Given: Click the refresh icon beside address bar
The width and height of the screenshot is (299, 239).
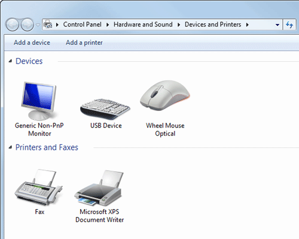Looking at the screenshot, I should point(289,25).
